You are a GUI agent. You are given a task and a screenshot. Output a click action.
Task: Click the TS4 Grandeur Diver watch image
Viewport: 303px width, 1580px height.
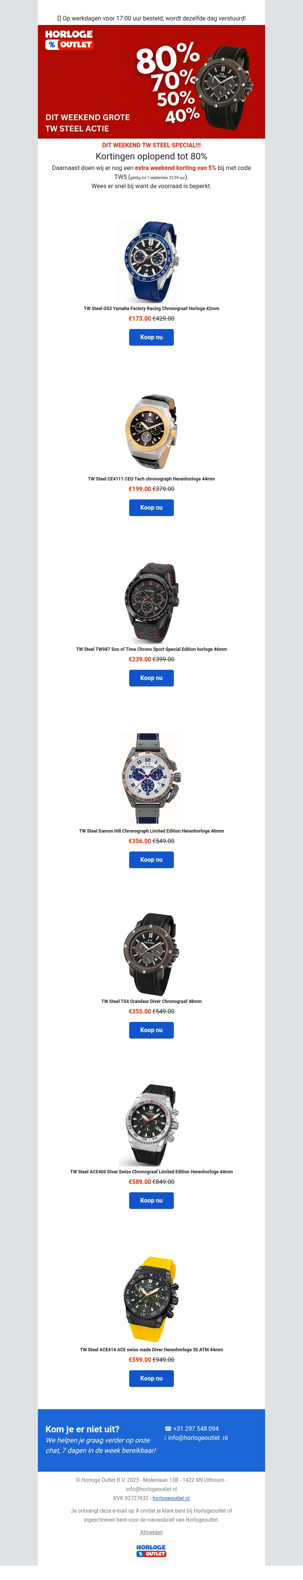[151, 955]
